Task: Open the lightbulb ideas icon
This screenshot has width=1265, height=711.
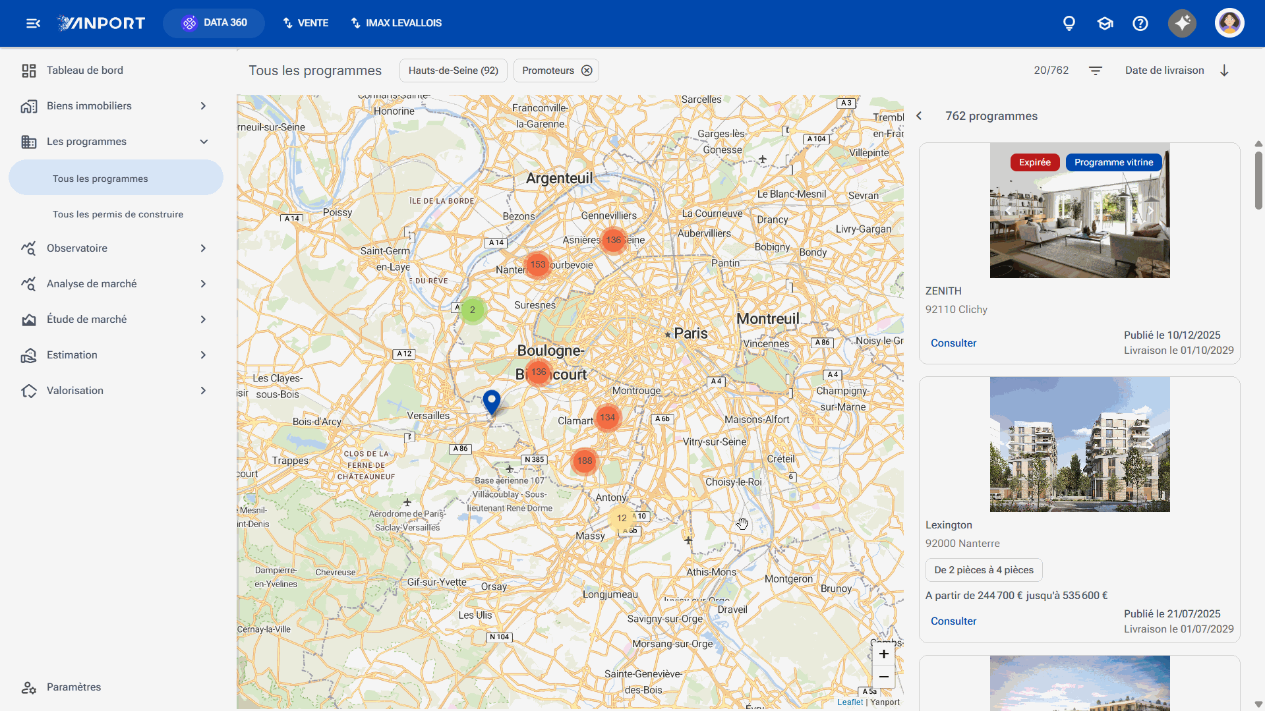Action: (x=1069, y=23)
